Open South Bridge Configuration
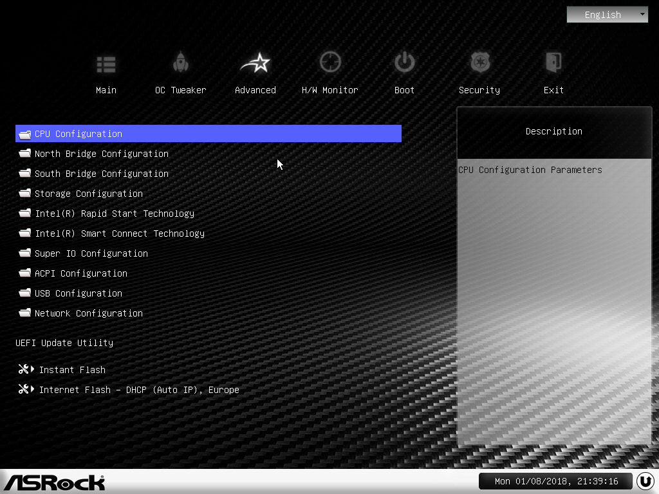659x494 pixels. click(x=101, y=174)
